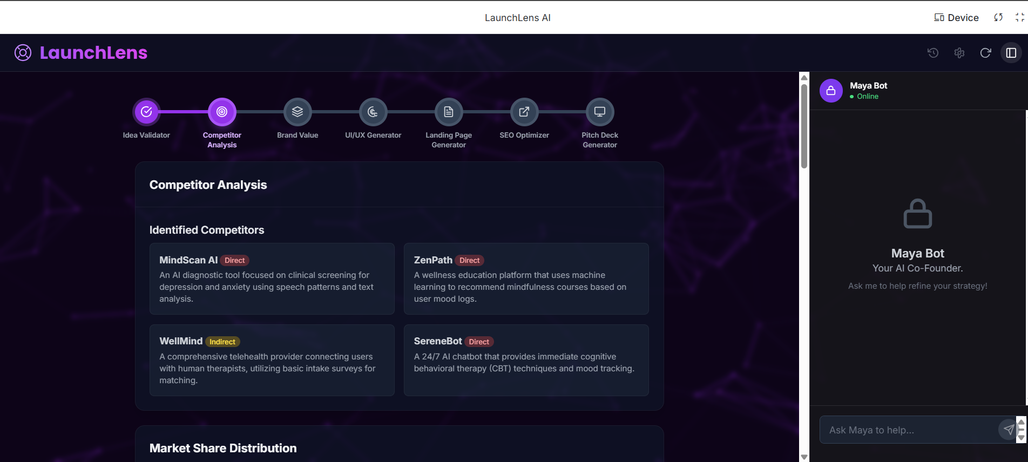Screen dimensions: 1028x462
Task: Click the Maya Bot name in chat header
Action: coord(868,85)
